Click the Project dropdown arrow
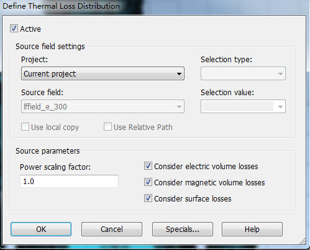 179,74
